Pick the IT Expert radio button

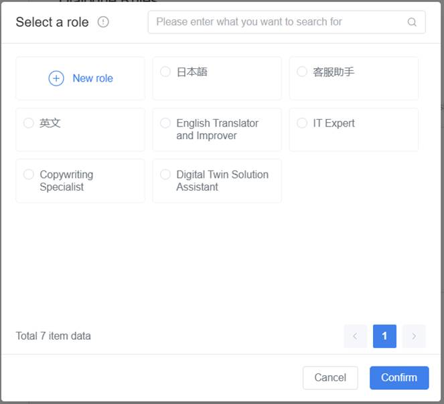[302, 123]
